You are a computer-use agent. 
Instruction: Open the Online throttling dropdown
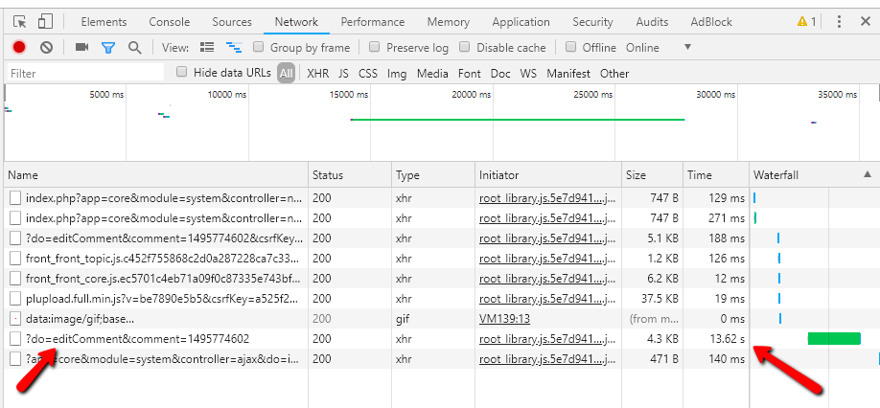point(687,47)
